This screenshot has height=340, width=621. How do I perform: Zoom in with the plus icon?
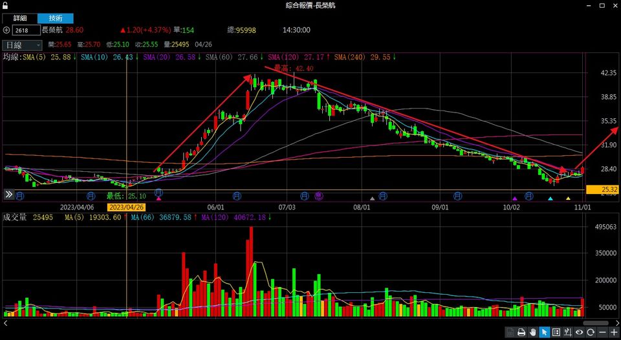point(614,332)
